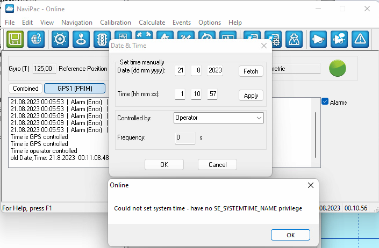Open the View menu
This screenshot has width=379, height=248.
point(47,23)
